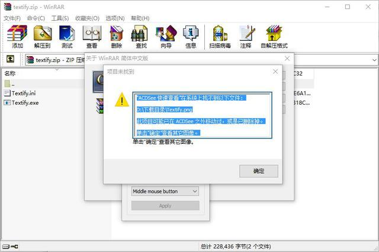The image size is (379, 252).
Task: Click the 自解压格式 (SFX) toolbar icon
Action: [274, 37]
